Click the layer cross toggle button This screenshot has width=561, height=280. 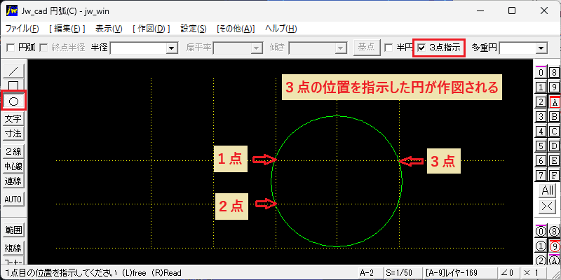pyautogui.click(x=548, y=206)
